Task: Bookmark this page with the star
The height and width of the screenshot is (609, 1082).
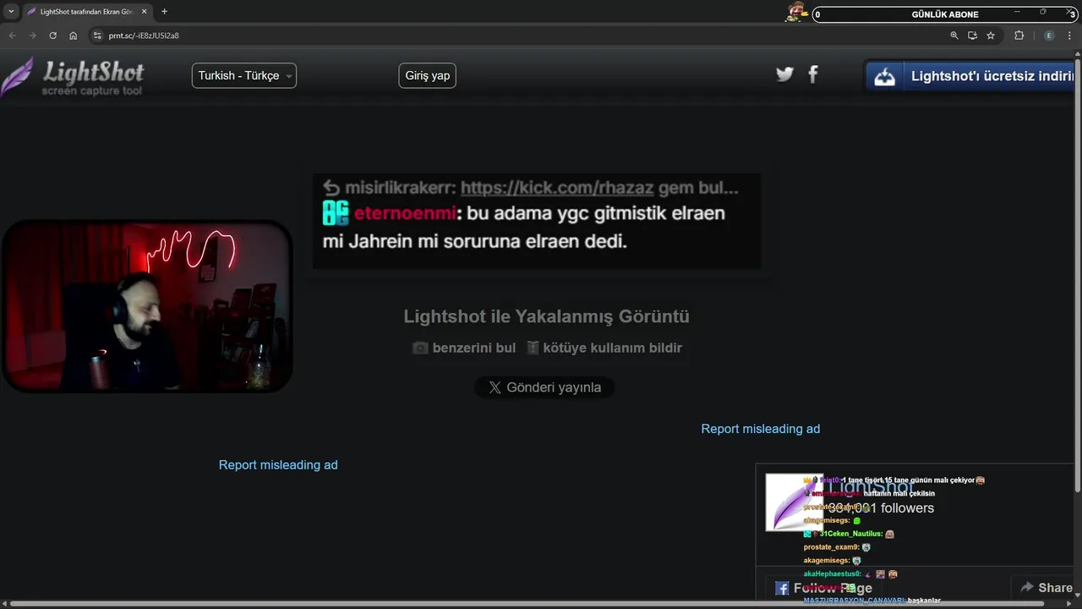Action: tap(991, 36)
